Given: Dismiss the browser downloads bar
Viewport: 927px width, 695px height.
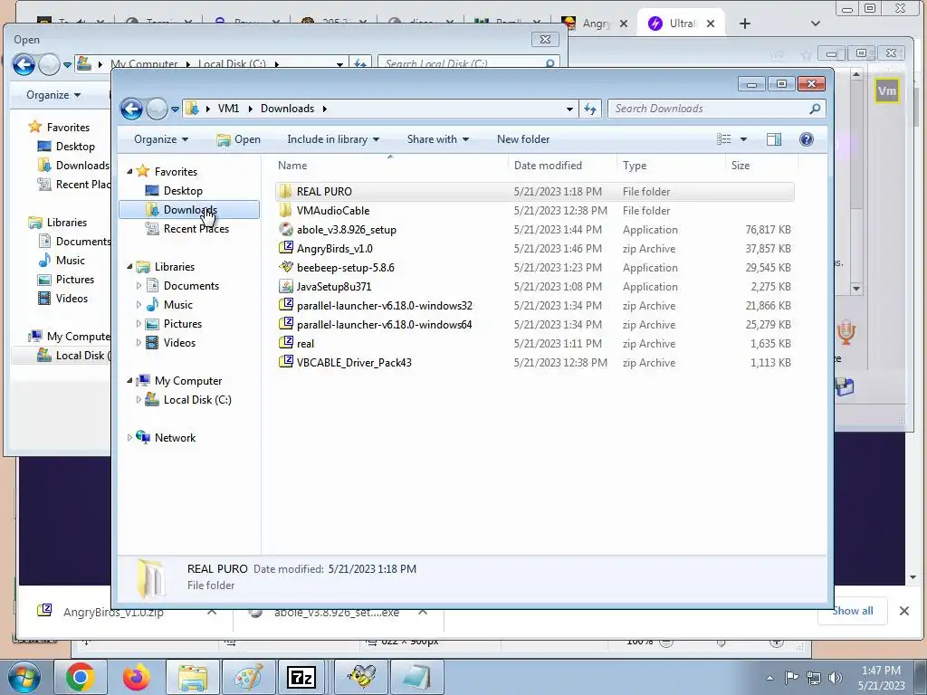Looking at the screenshot, I should [x=904, y=611].
